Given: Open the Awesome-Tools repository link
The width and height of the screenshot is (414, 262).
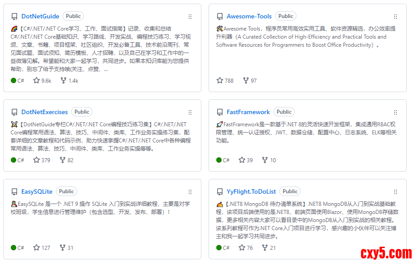Looking at the screenshot, I should pos(249,16).
